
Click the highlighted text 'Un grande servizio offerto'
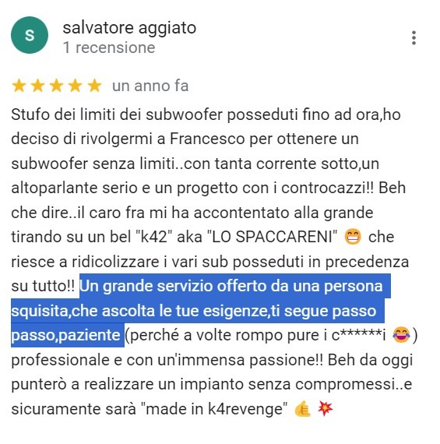(x=174, y=286)
